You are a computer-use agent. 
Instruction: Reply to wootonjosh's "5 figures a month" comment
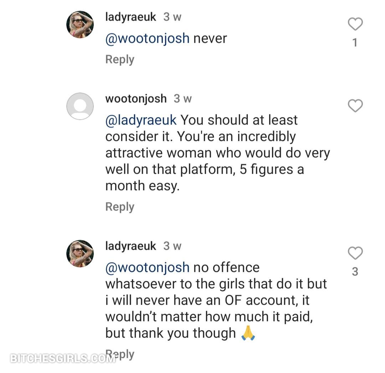pos(120,207)
